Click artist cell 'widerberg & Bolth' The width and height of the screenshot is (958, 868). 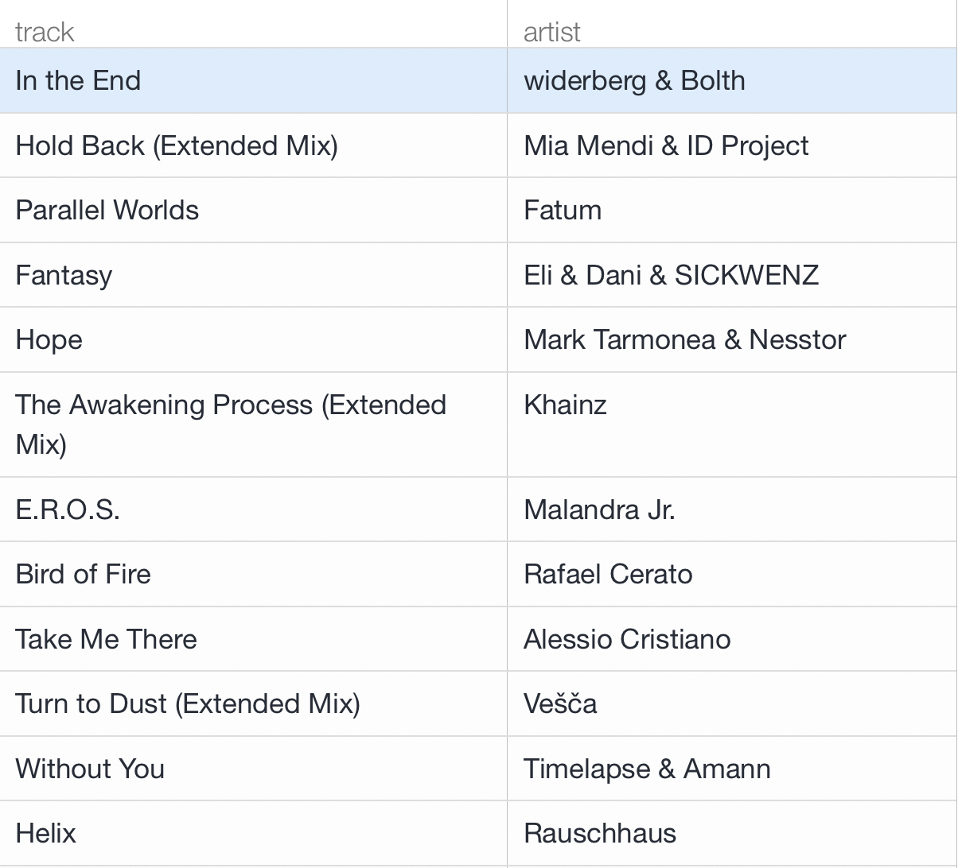tap(634, 80)
